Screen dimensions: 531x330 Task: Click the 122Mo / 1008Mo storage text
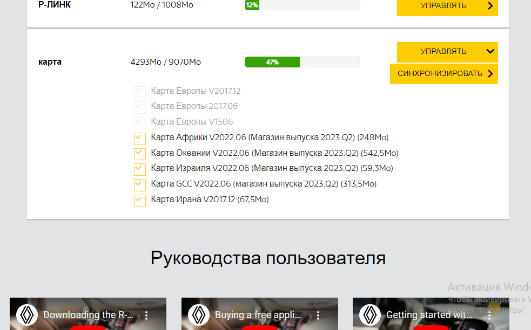162,5
